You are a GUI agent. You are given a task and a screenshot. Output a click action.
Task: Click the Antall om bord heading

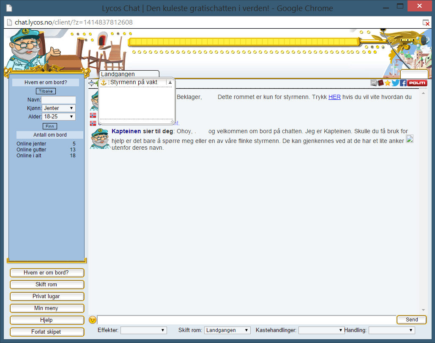click(50, 135)
